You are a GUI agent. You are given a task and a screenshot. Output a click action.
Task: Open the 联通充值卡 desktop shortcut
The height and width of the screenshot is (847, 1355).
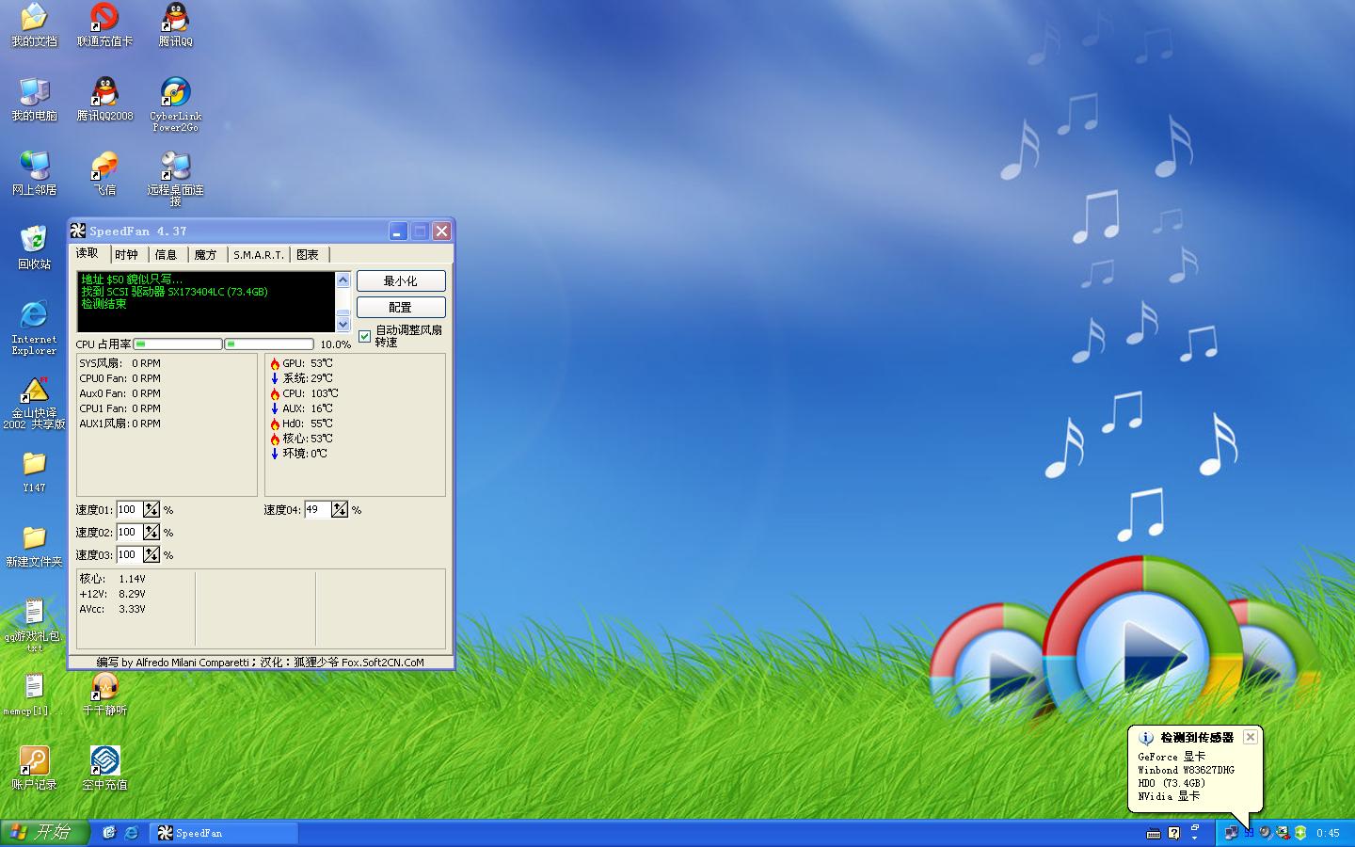click(104, 25)
